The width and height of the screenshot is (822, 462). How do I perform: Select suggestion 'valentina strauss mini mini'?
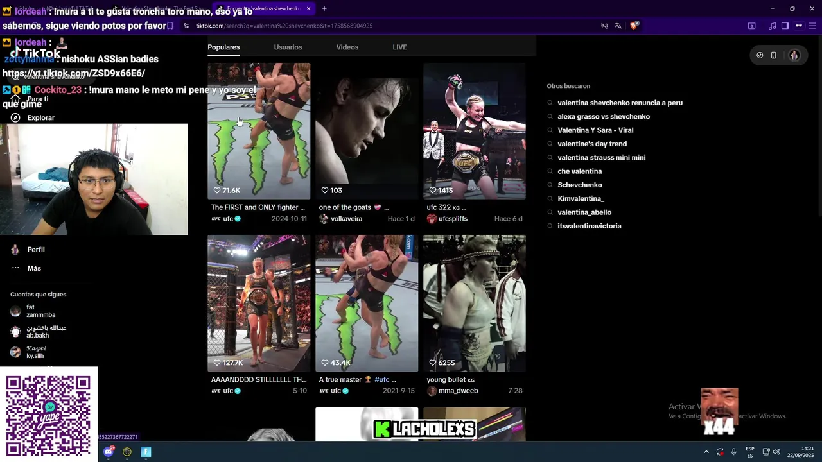[602, 158]
